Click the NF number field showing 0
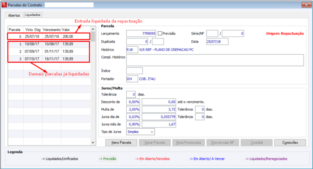The image size is (313, 169). (x=233, y=34)
